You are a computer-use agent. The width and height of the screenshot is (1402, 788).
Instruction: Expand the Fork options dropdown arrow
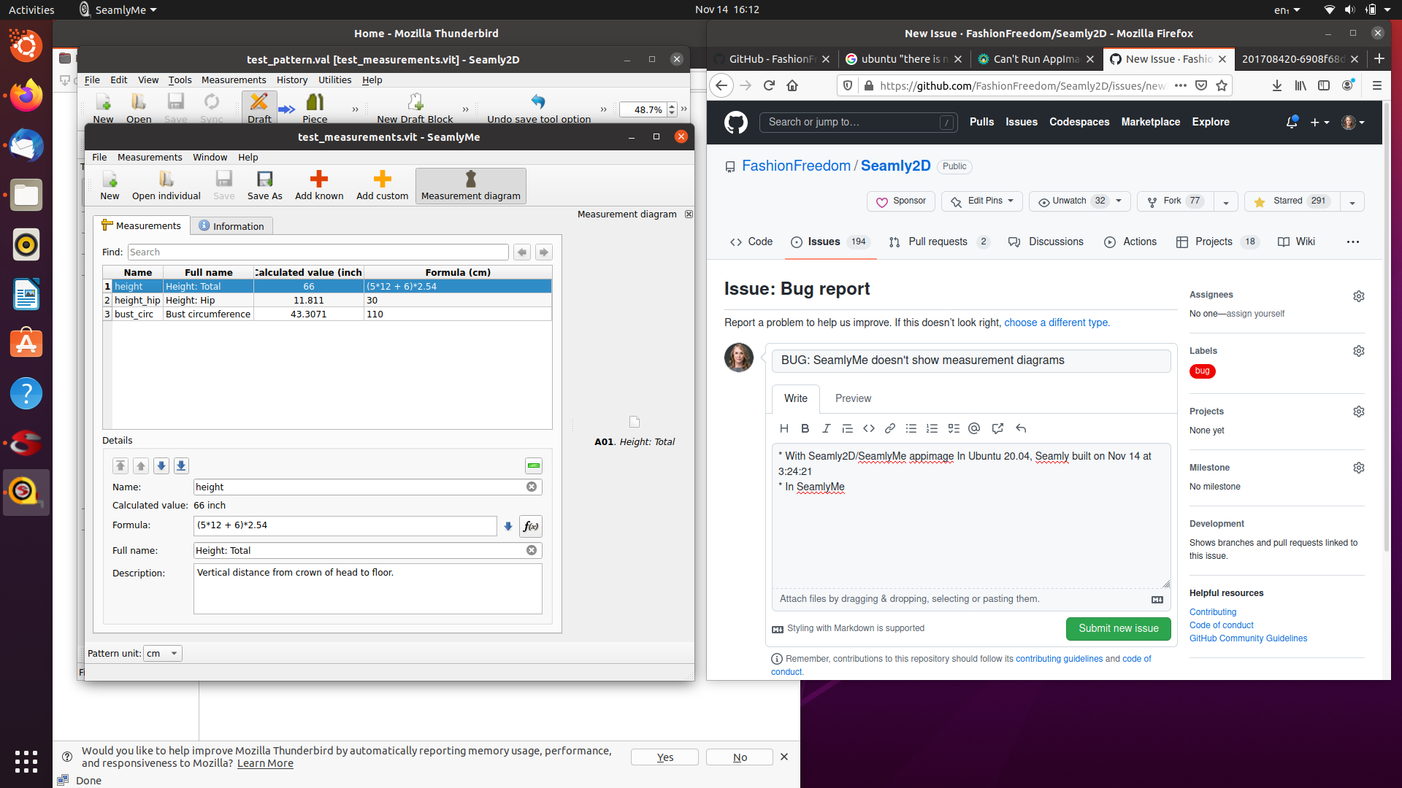1226,202
